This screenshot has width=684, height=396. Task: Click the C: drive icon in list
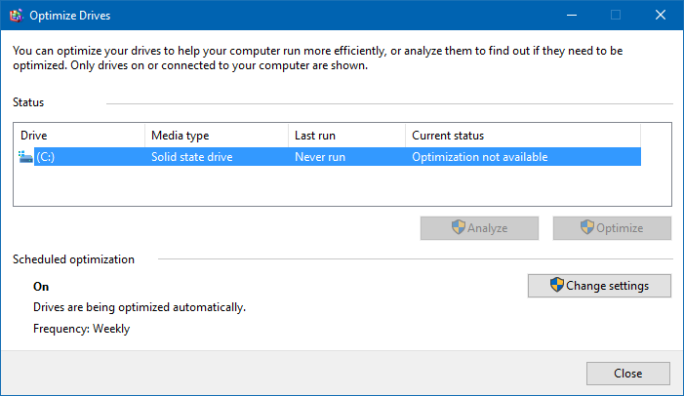(x=25, y=157)
